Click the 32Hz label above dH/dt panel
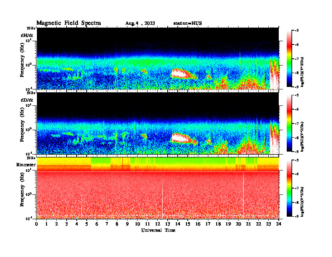The image size is (332, 257). click(x=31, y=28)
